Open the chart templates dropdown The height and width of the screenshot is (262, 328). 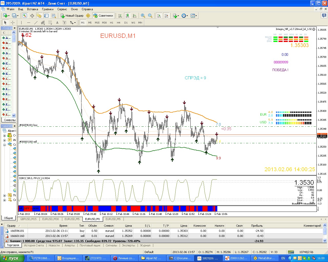tap(194, 16)
